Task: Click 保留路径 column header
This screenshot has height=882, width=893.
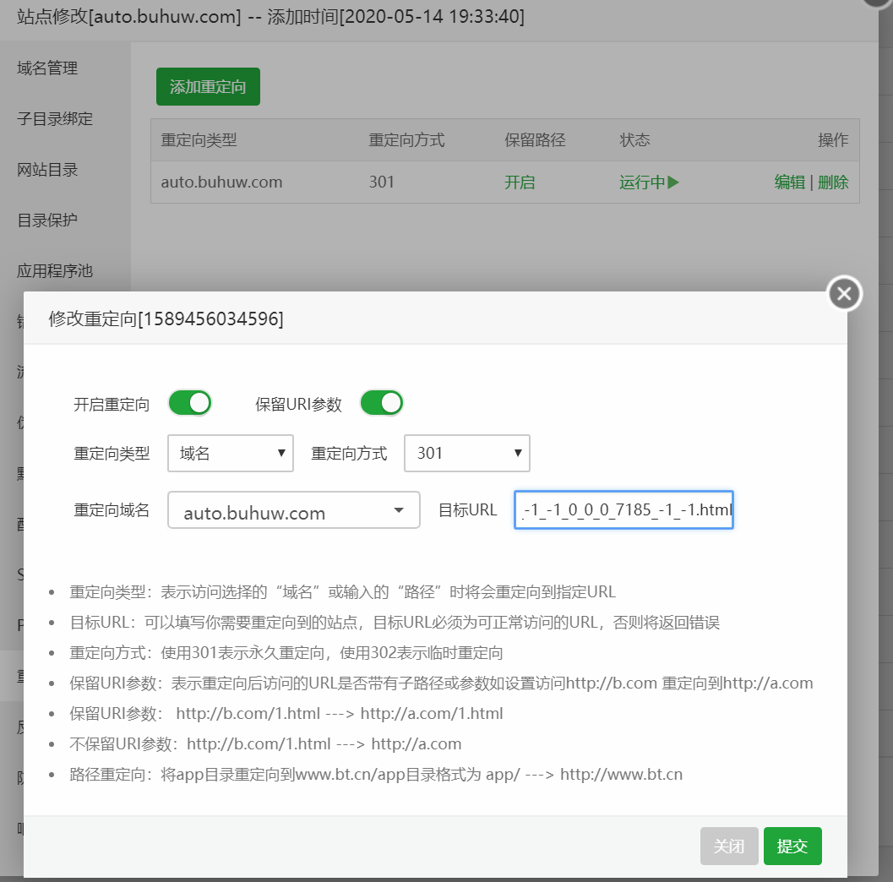Action: [535, 140]
